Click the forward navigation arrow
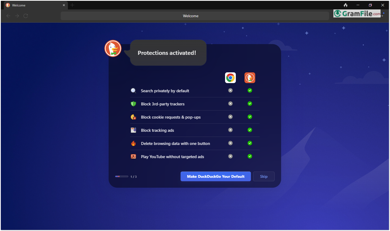390x231 pixels. click(17, 16)
